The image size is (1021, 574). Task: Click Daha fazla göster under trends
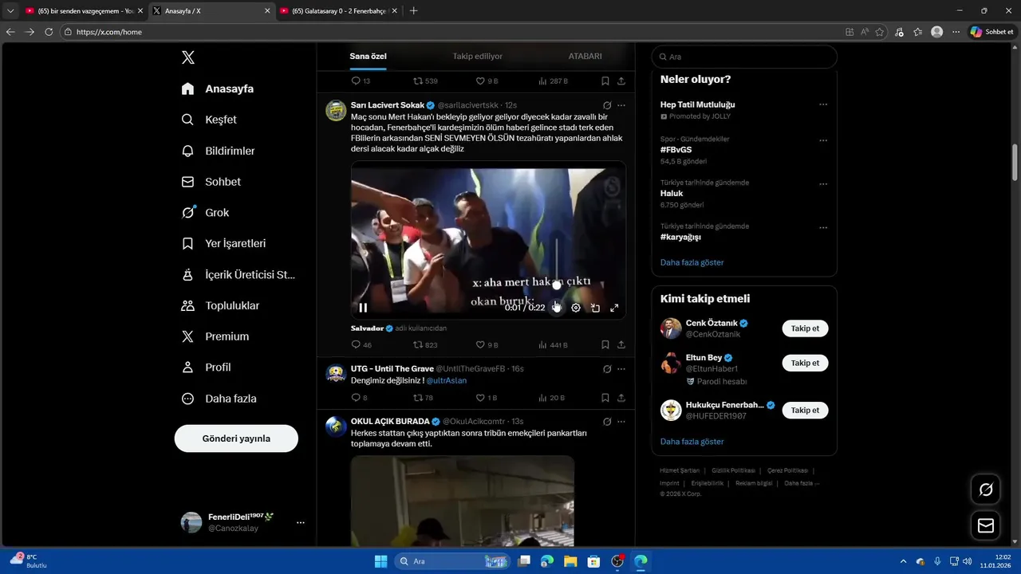coord(692,262)
